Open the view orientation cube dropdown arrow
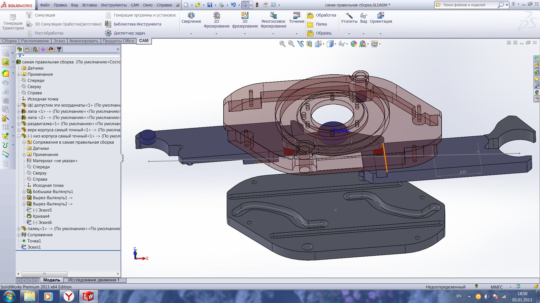The width and height of the screenshot is (540, 303). click(x=324, y=44)
